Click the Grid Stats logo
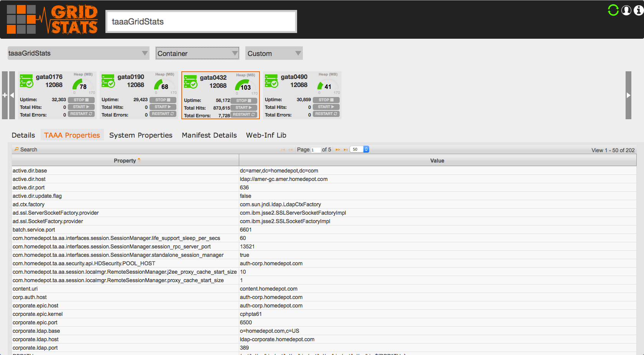Screen dimensions: 644x355 click(52, 20)
